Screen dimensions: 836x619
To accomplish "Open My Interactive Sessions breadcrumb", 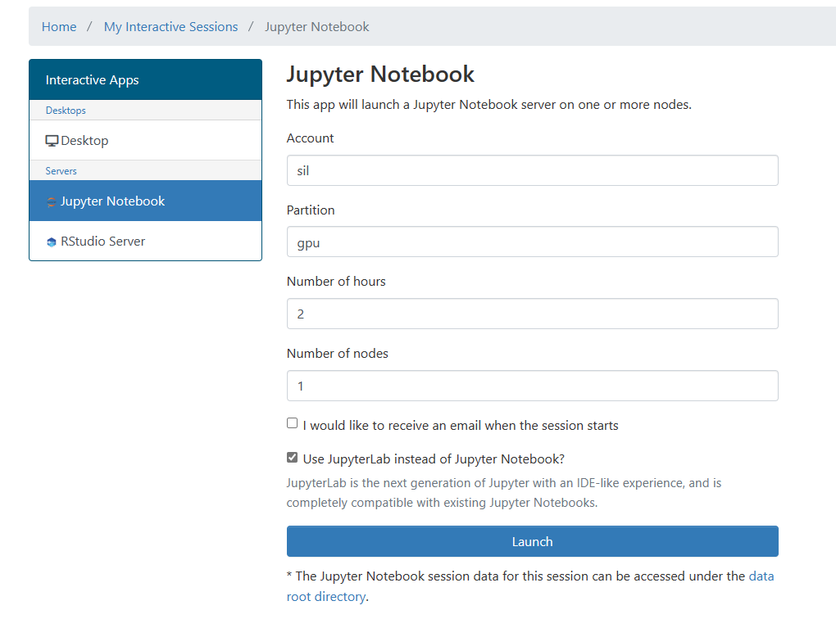I will pos(170,27).
